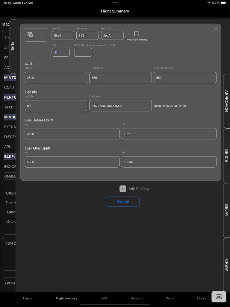Viewport: 230px width, 307px height.
Task: Open the OFP tab in bottom bar
Action: 104,298
